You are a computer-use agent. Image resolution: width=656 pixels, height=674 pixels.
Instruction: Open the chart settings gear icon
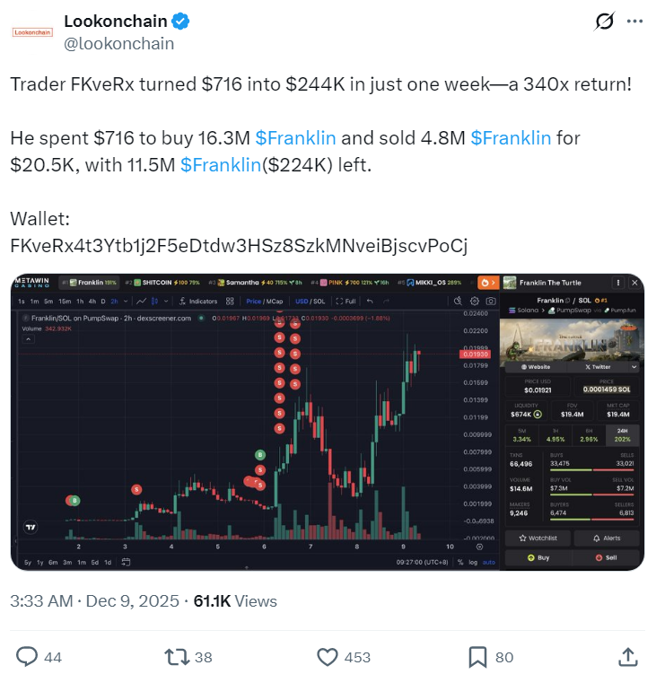click(474, 302)
